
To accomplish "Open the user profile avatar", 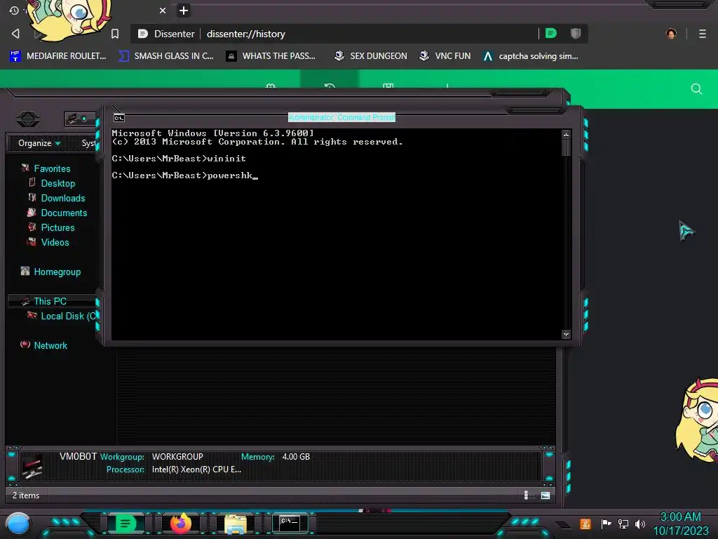I will pyautogui.click(x=671, y=34).
